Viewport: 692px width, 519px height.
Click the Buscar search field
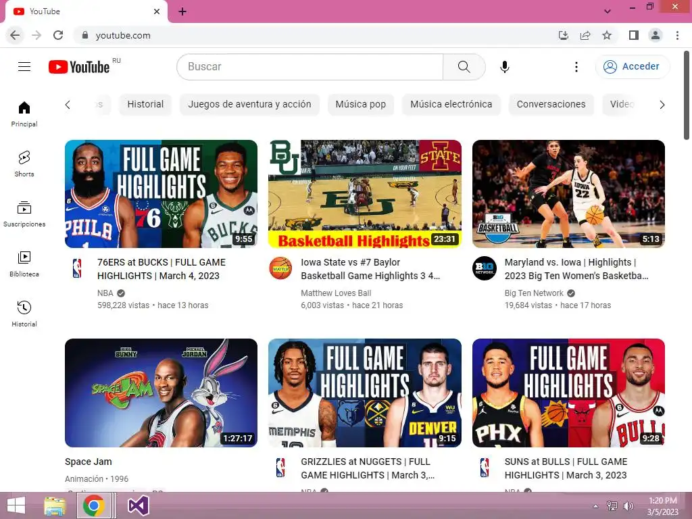(310, 67)
